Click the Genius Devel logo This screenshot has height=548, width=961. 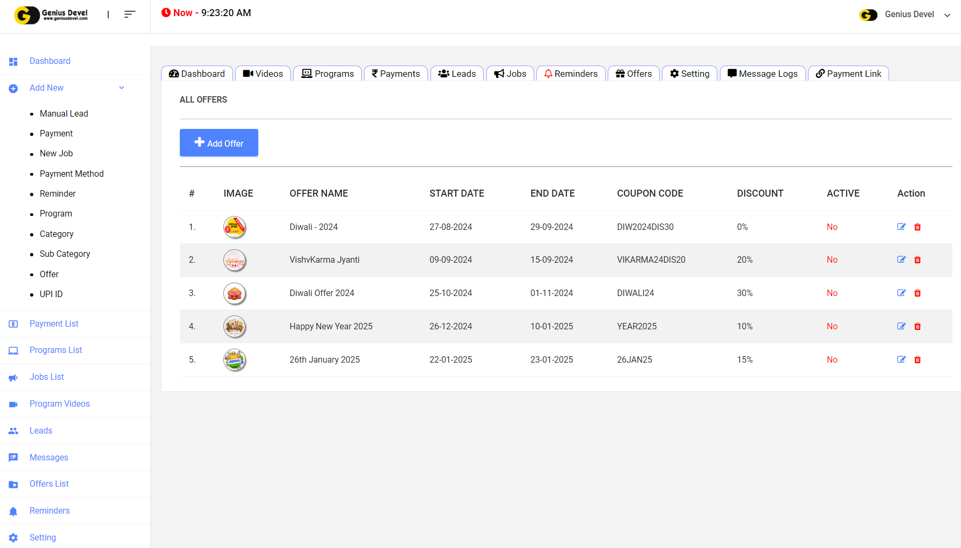[52, 15]
